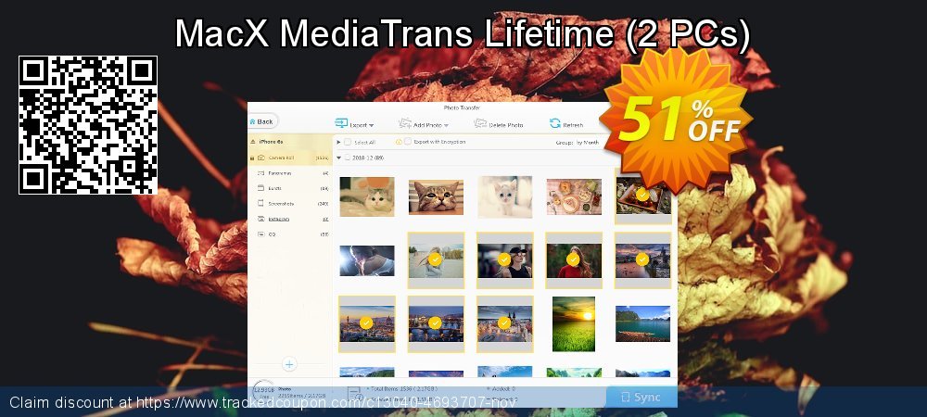Uncheck the selected food tray photo
This screenshot has height=417, width=927.
coord(642,196)
